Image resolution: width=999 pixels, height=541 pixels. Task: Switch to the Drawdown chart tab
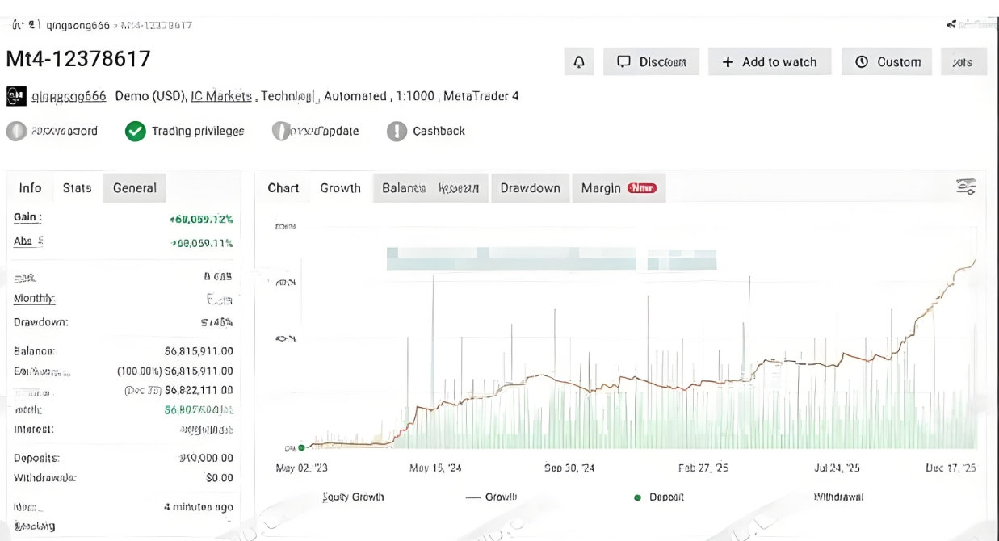tap(530, 188)
